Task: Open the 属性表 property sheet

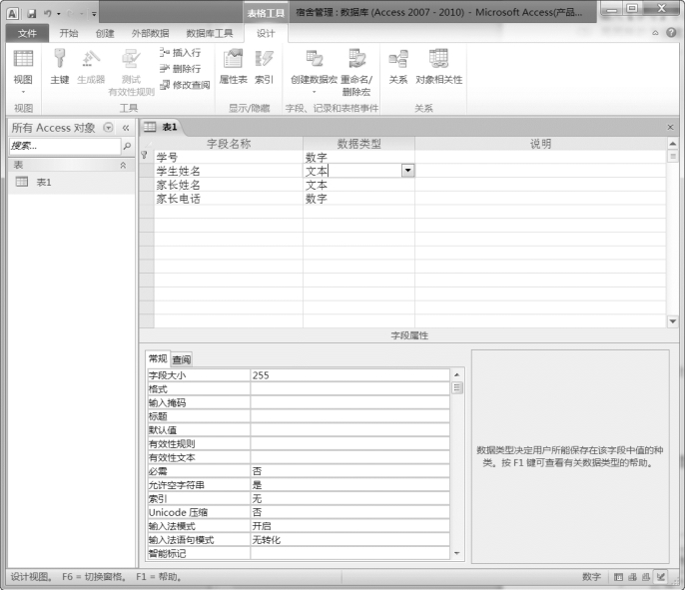Action: 234,66
